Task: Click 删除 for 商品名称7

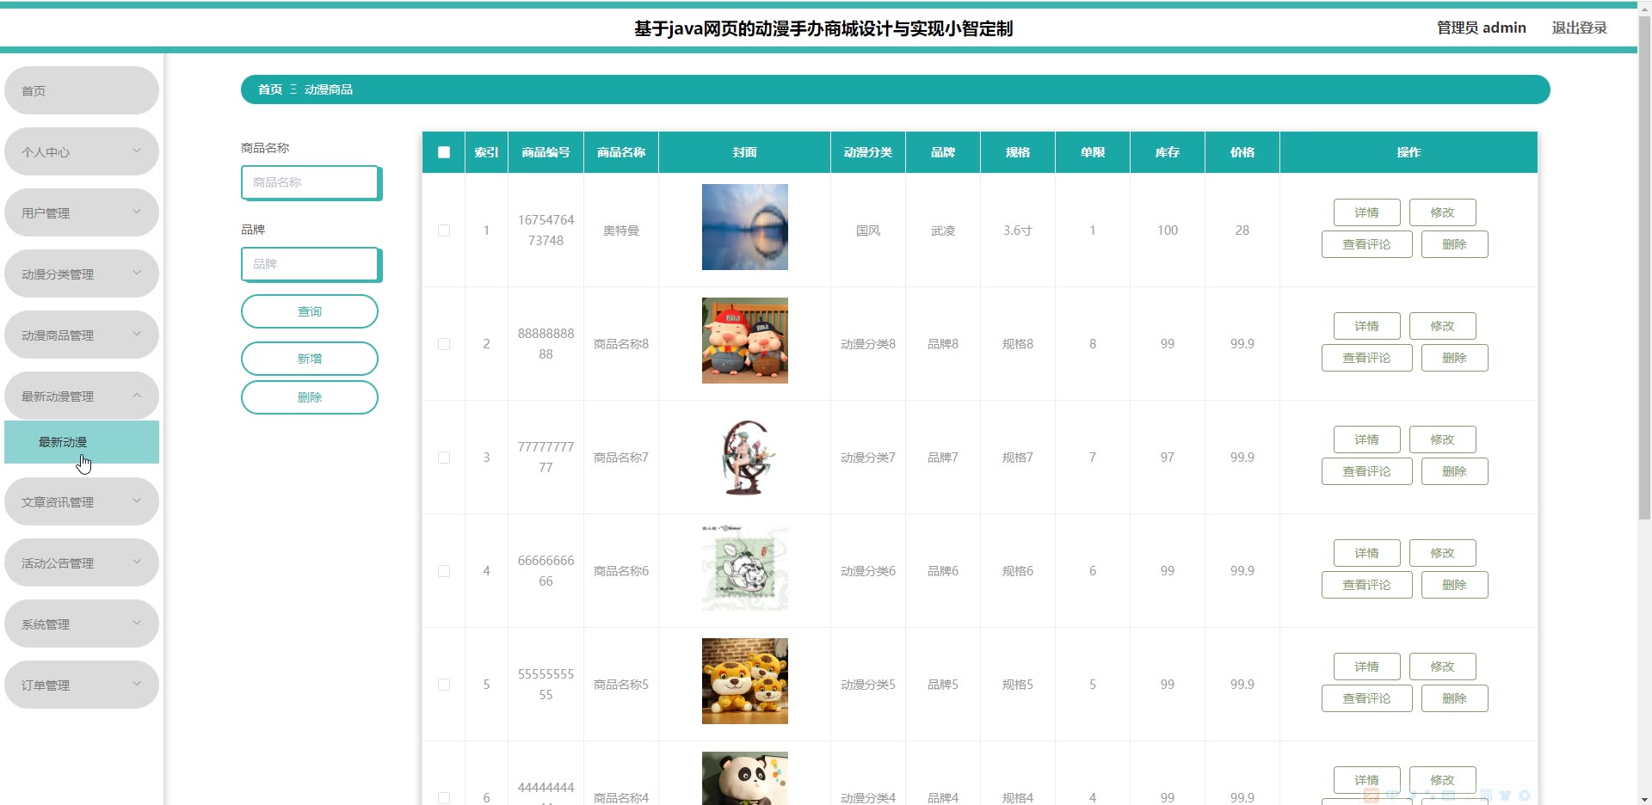Action: [x=1454, y=471]
